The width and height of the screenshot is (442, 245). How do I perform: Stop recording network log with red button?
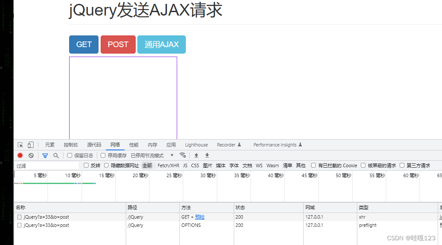pyautogui.click(x=20, y=156)
